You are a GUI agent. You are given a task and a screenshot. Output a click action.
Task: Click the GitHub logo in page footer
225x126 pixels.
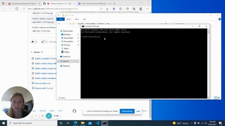74,111
